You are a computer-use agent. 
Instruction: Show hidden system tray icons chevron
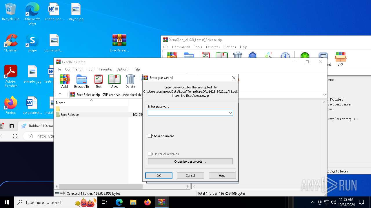pyautogui.click(x=312, y=202)
